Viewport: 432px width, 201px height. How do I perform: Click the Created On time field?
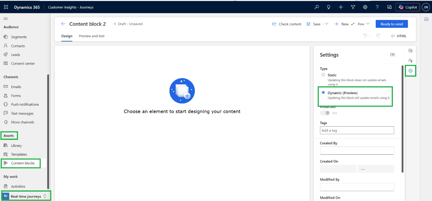point(376,169)
